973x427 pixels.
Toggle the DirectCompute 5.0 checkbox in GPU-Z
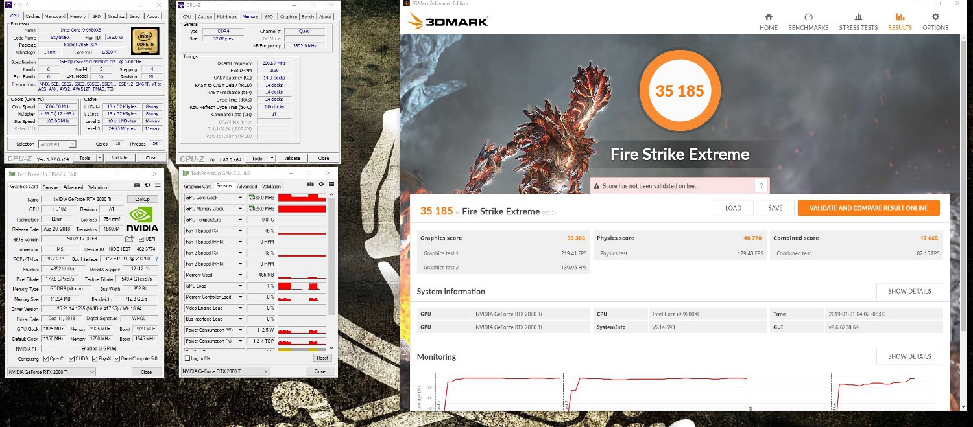pyautogui.click(x=117, y=358)
